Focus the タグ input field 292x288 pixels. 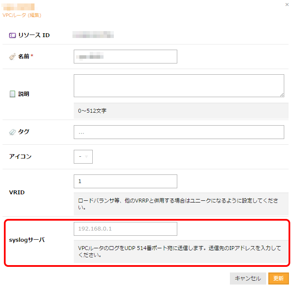point(179,132)
